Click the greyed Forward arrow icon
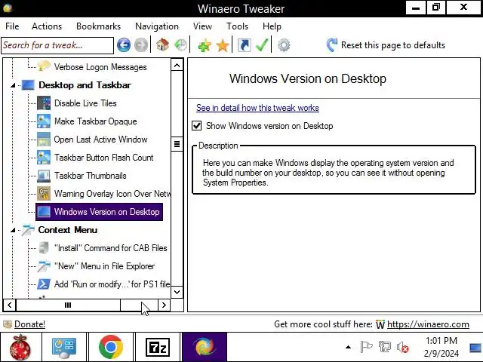This screenshot has height=362, width=483. coord(141,45)
